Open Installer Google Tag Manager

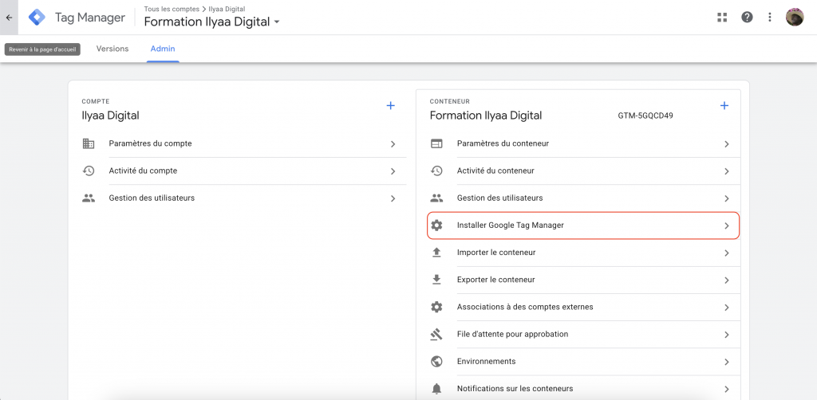tap(583, 225)
